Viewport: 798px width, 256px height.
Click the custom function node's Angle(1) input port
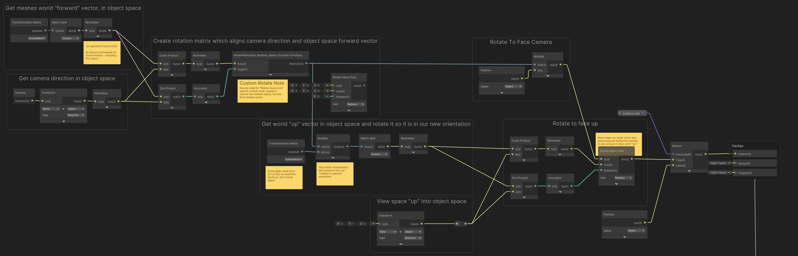click(x=235, y=69)
